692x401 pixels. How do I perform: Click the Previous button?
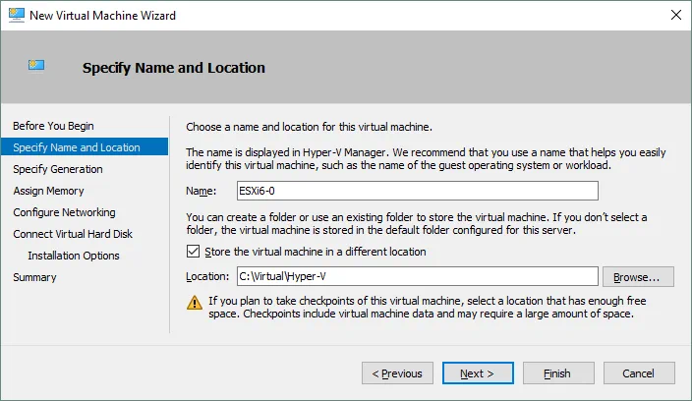point(398,373)
